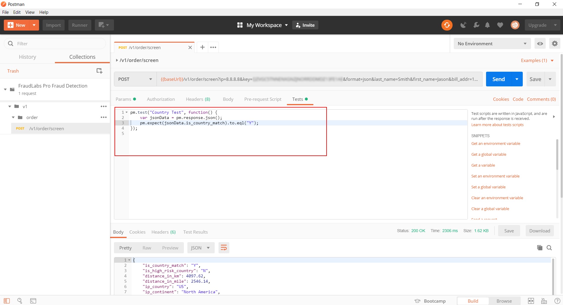
Task: Switch to the History tab
Action: pyautogui.click(x=27, y=57)
